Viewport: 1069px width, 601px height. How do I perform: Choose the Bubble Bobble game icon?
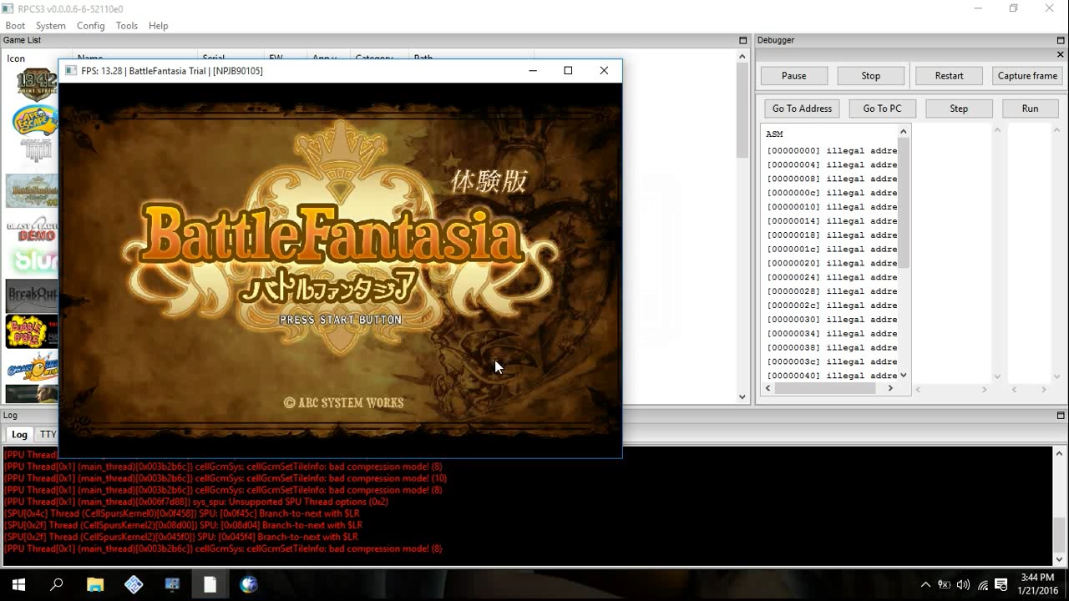tap(32, 331)
